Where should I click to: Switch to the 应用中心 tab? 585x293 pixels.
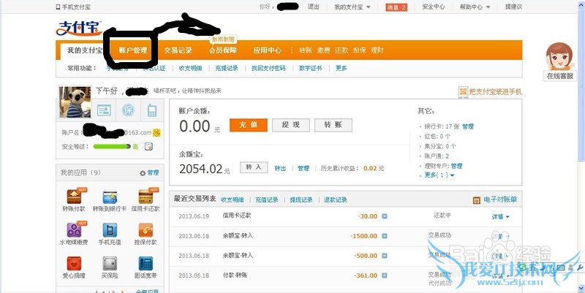tap(267, 50)
